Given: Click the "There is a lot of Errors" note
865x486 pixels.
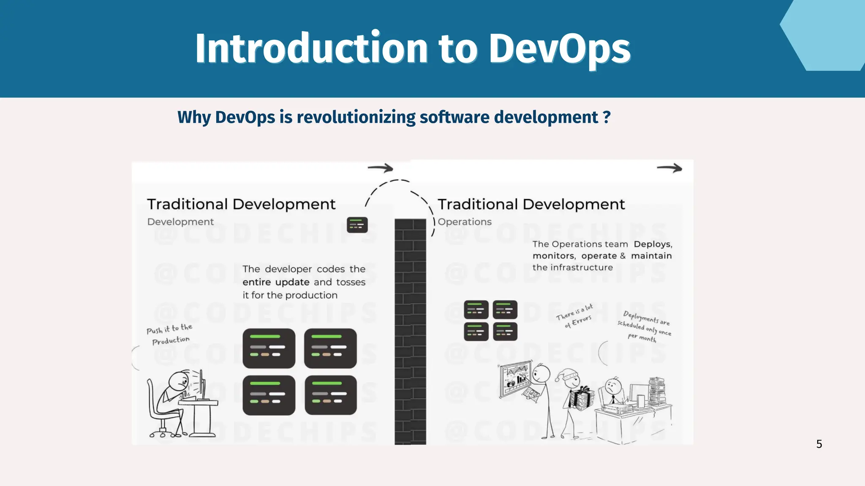Looking at the screenshot, I should pyautogui.click(x=576, y=316).
